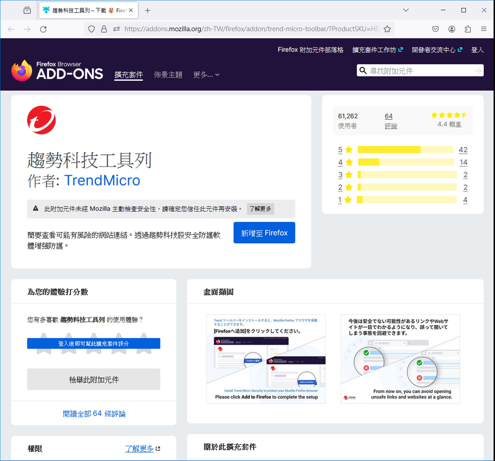Screen dimensions: 495x461
Task: Open the Firefox View icon in tab bar
Action: click(x=27, y=10)
